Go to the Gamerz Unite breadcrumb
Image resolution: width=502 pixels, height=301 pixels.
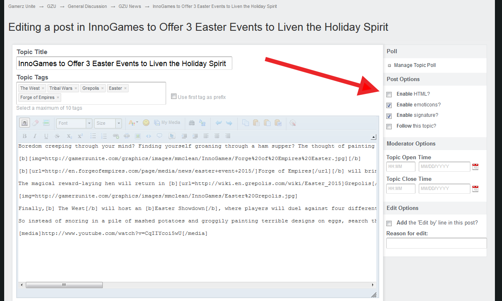tap(22, 6)
